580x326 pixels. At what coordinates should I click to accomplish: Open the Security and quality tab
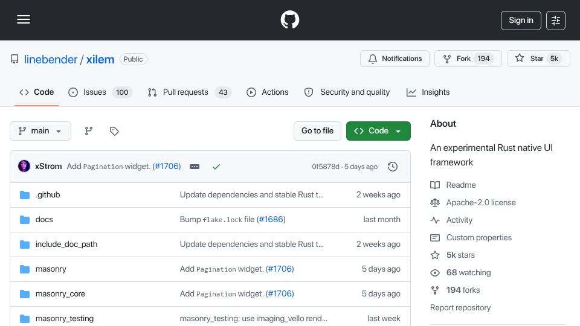[x=347, y=92]
